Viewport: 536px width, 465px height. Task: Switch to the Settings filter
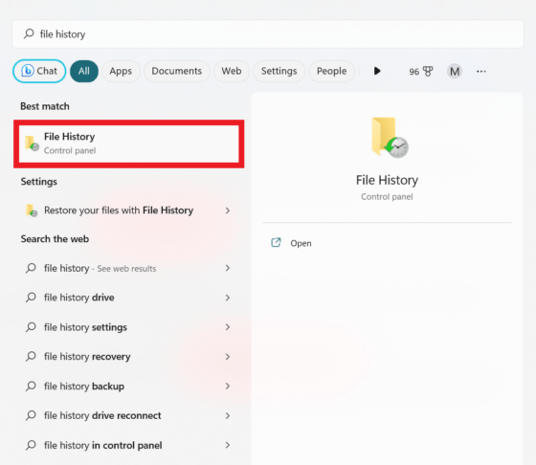tap(279, 71)
